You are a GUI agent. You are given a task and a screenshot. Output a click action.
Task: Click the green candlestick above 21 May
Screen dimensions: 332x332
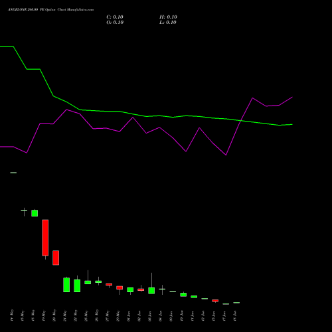click(66, 285)
